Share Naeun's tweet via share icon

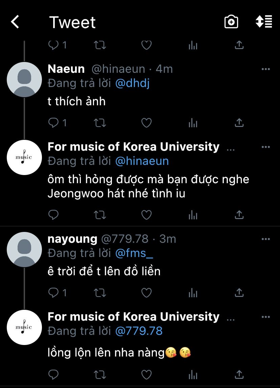(x=239, y=123)
